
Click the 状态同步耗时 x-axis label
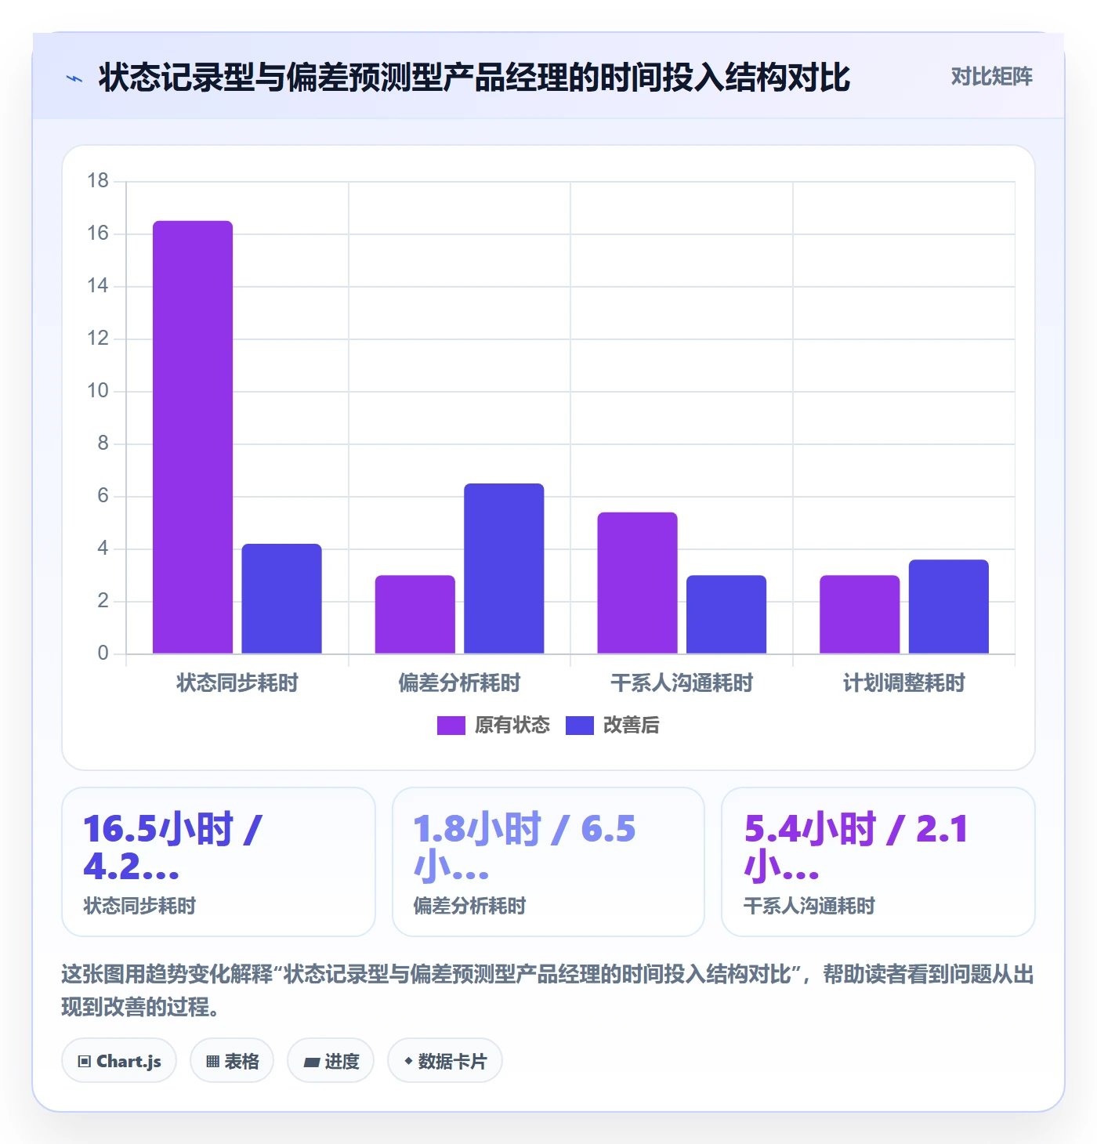(x=237, y=683)
